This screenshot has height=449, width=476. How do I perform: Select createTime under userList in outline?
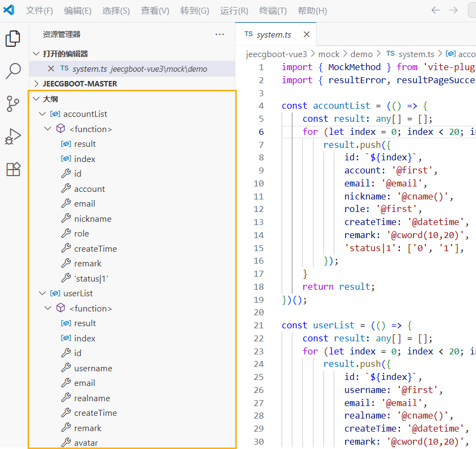(x=133, y=413)
